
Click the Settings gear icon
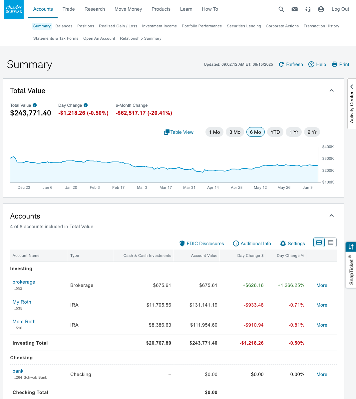[283, 244]
